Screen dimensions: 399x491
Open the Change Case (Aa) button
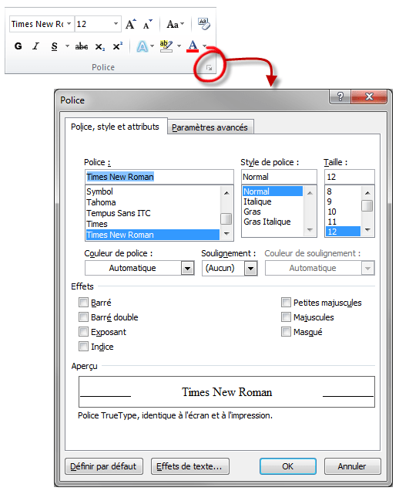175,24
